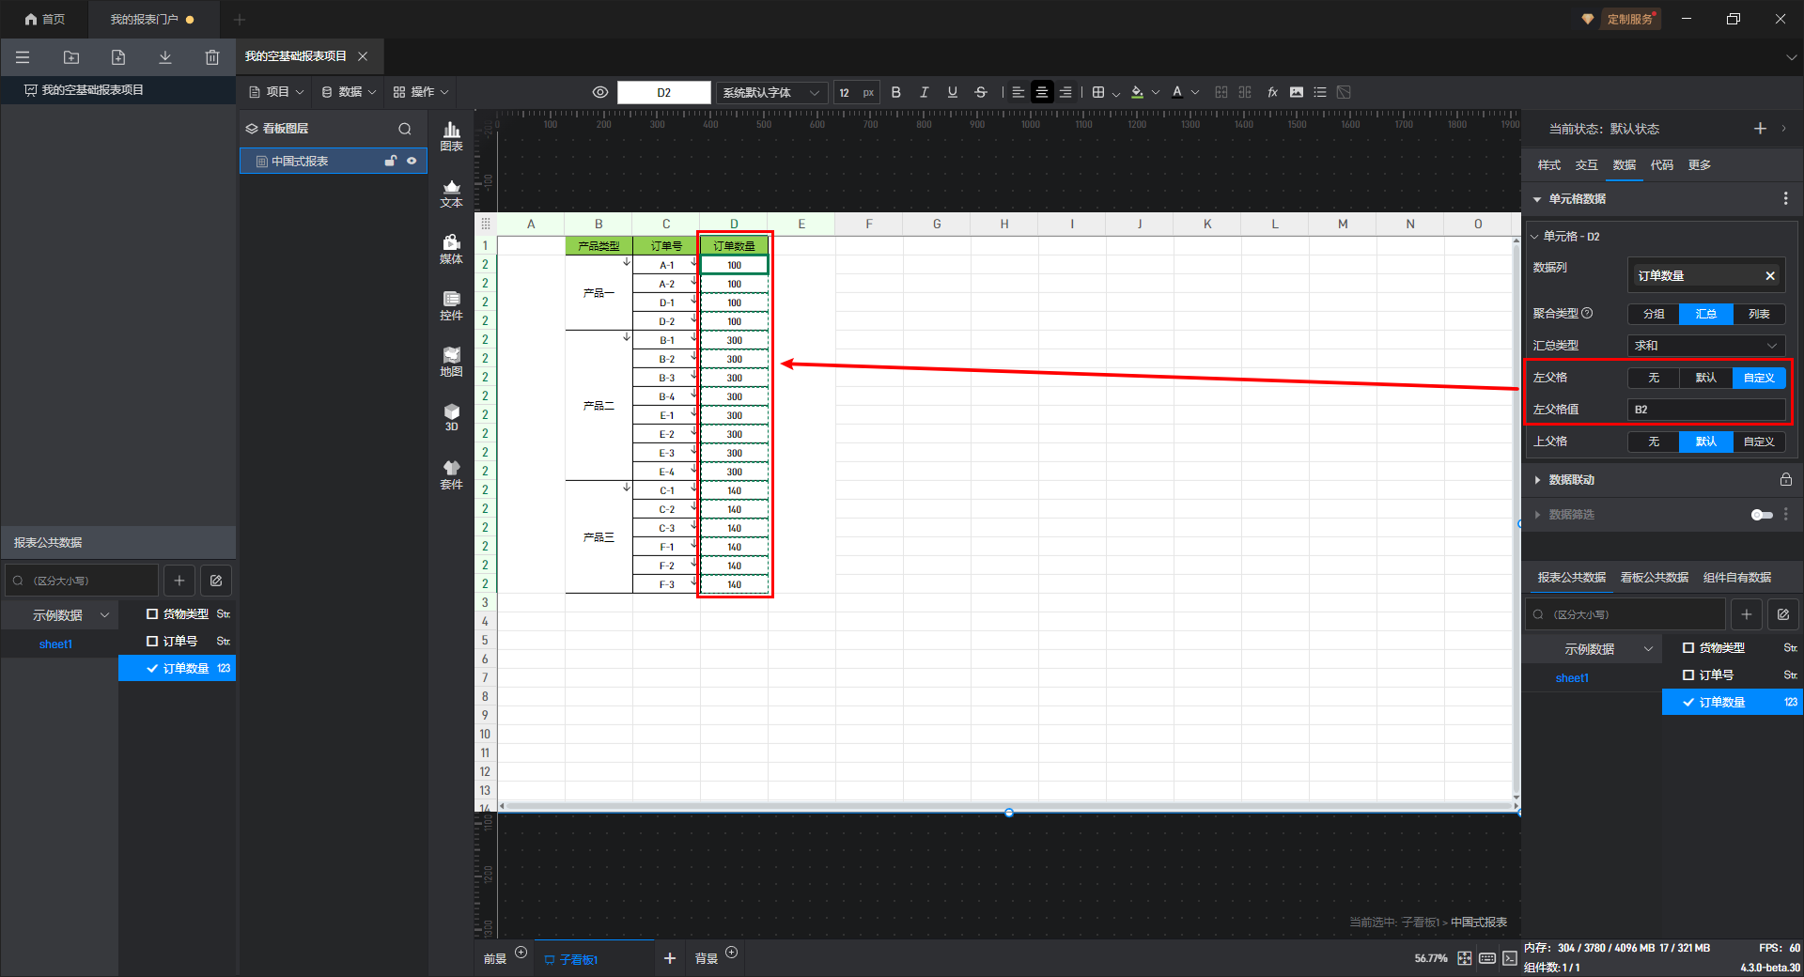This screenshot has height=977, width=1804.
Task: Open the 地图 map component panel
Action: coord(451,361)
